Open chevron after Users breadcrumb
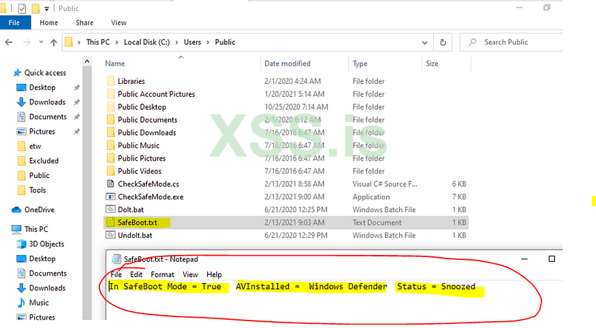This screenshot has height=328, width=596. pos(208,42)
